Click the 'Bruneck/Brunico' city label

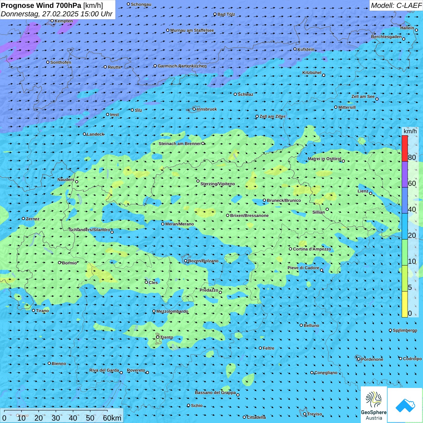284,200
